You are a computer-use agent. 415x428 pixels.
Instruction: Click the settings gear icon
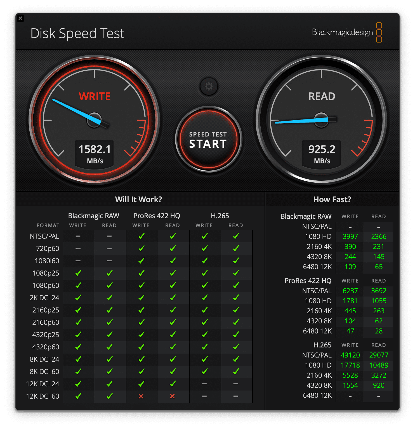(209, 86)
